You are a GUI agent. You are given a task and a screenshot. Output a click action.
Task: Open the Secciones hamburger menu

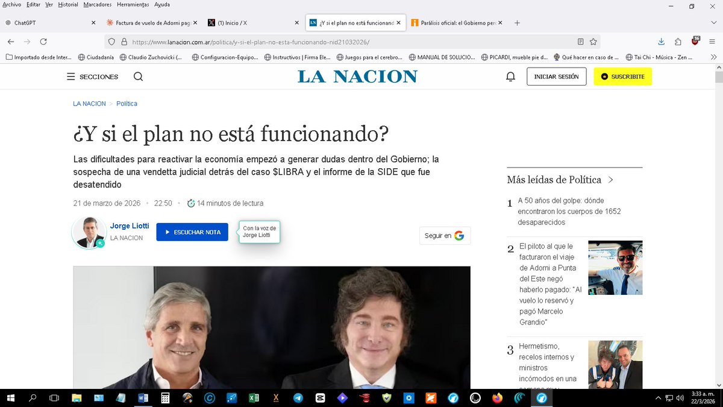92,77
